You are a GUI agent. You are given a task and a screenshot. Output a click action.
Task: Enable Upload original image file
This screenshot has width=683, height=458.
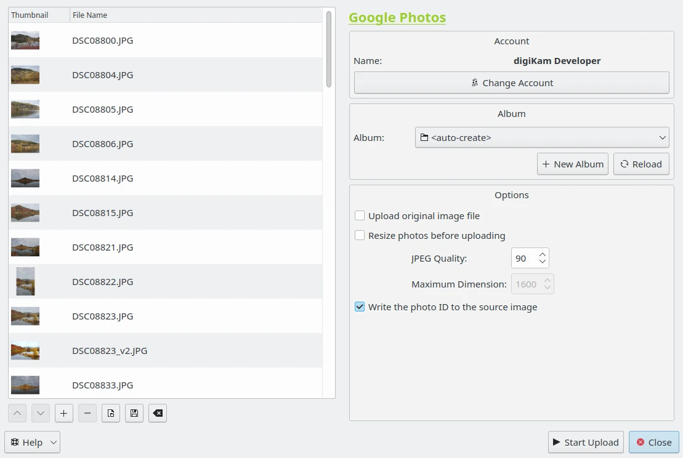coord(360,216)
